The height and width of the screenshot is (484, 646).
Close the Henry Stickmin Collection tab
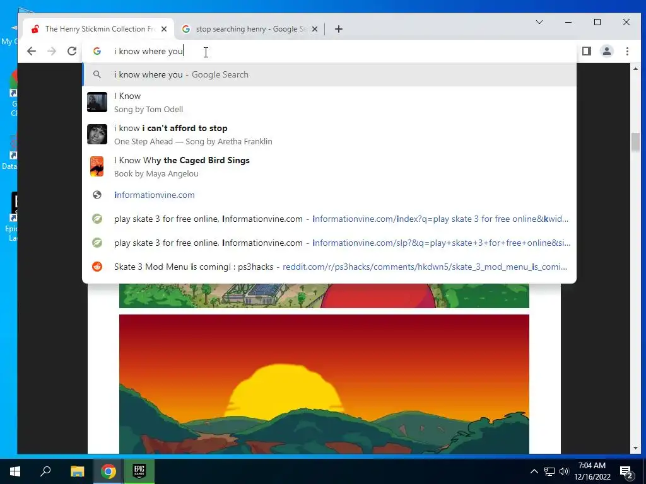[164, 29]
